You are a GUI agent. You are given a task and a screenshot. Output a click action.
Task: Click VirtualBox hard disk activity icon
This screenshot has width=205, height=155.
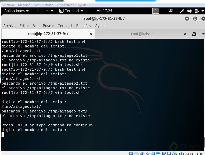[x=131, y=153]
